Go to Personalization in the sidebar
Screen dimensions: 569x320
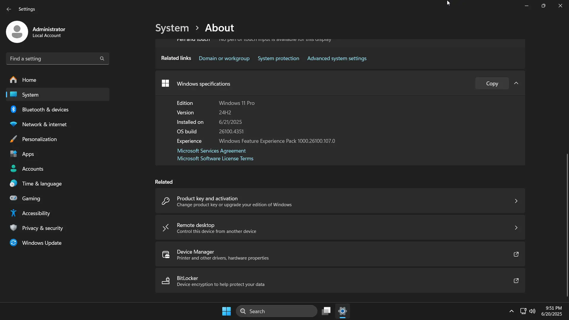pos(39,139)
